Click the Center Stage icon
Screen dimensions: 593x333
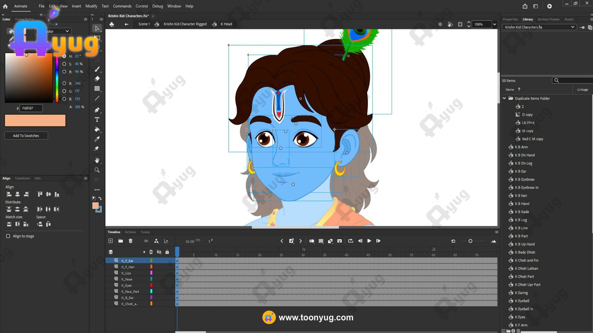(x=440, y=24)
